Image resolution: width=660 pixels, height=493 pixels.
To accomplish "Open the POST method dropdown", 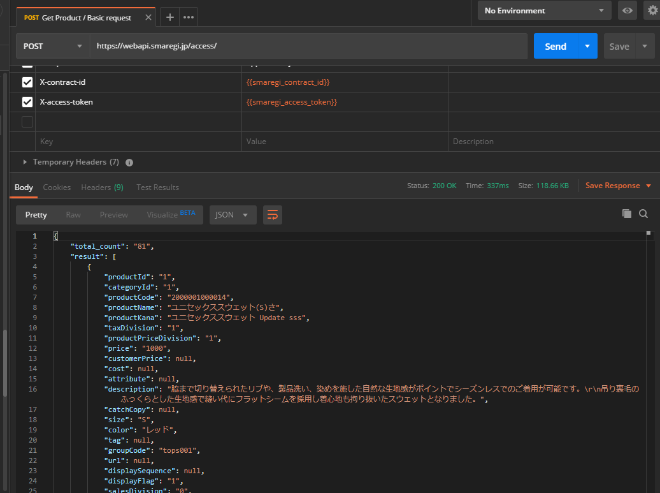I will pos(53,46).
